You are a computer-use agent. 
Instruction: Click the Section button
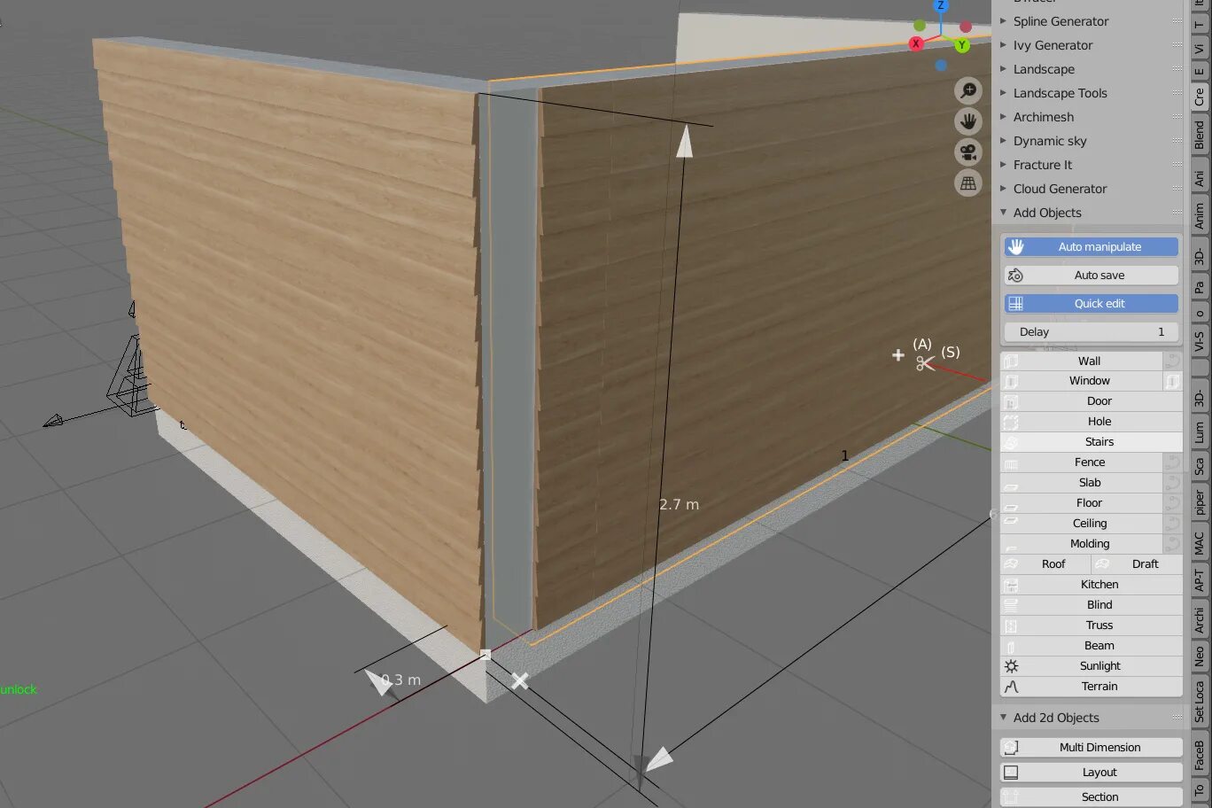click(x=1092, y=797)
